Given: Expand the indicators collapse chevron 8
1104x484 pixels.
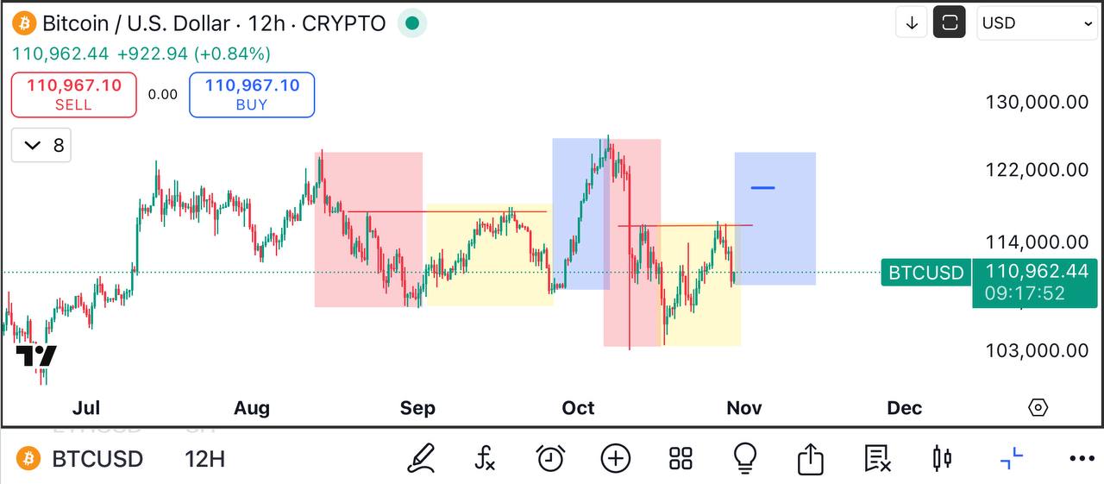Looking at the screenshot, I should tap(42, 145).
